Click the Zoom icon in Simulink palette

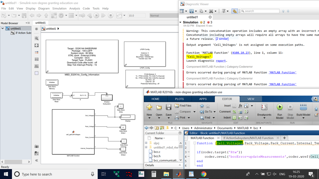pyautogui.click(x=37, y=38)
